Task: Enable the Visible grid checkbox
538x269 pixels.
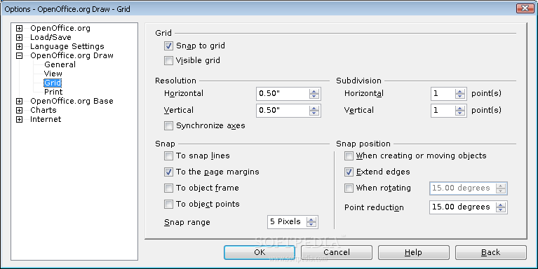Action: pos(168,61)
